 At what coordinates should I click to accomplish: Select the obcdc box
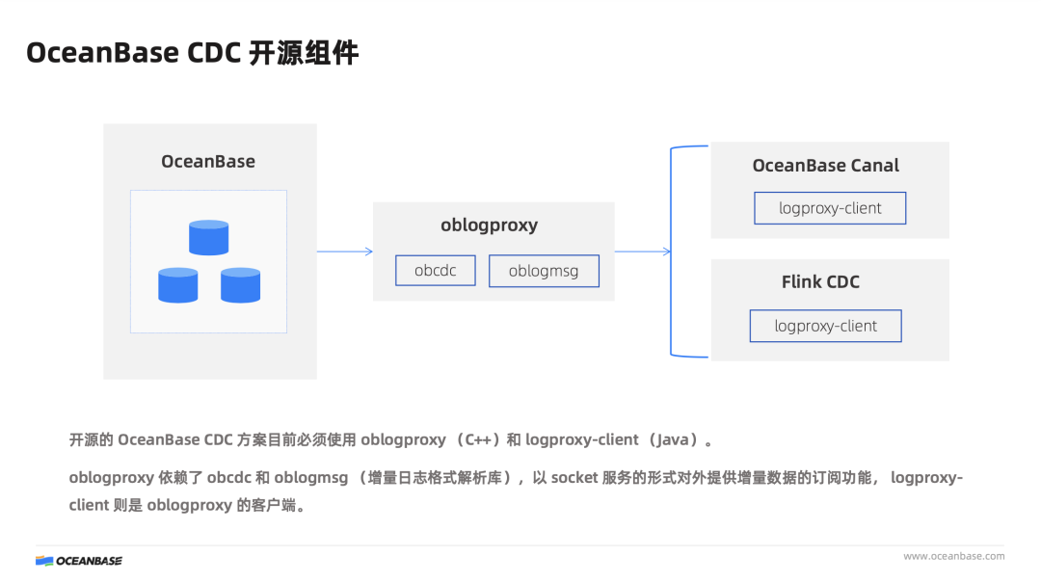point(436,271)
